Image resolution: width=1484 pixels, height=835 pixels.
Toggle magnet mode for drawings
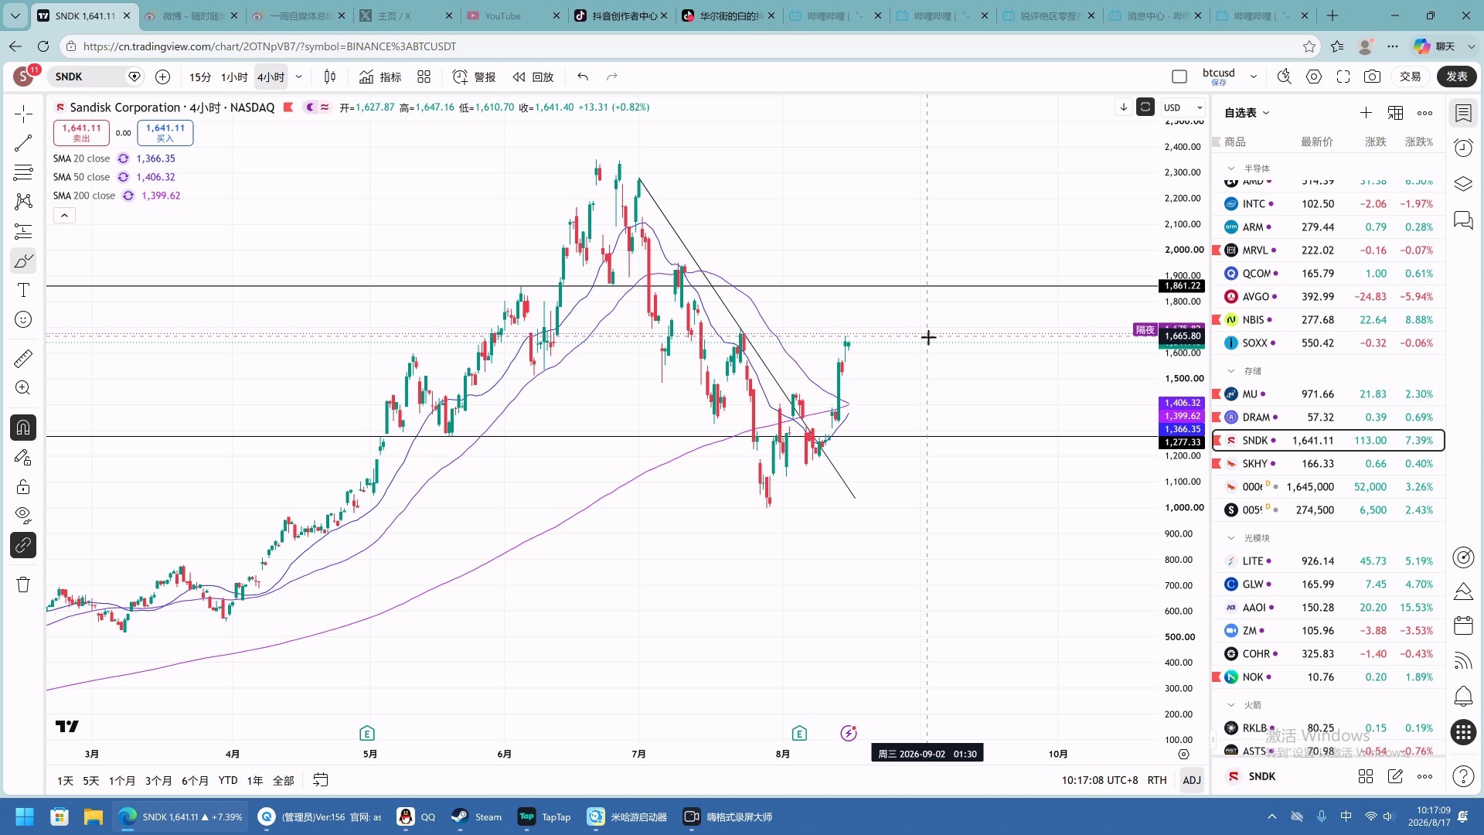23,428
